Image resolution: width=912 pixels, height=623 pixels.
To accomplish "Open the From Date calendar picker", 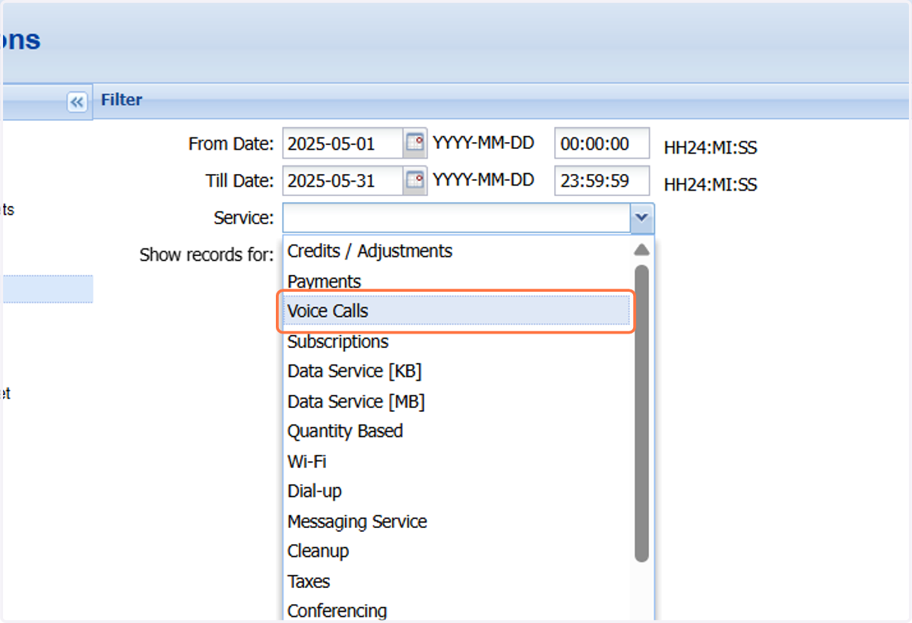I will 414,143.
